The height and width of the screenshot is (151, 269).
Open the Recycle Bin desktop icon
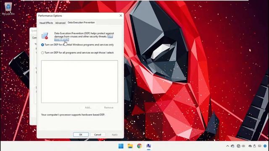8,9
